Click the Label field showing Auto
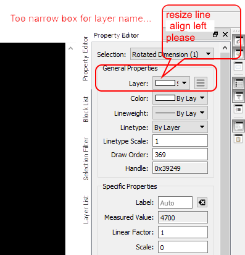This screenshot has height=255, width=245. coord(175,202)
